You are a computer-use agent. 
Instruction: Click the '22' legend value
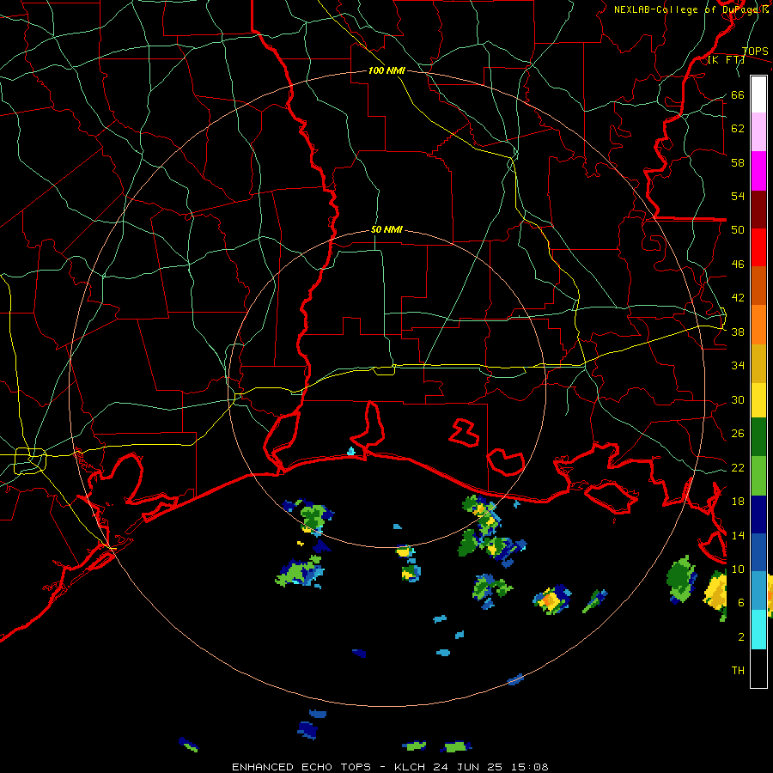(738, 468)
